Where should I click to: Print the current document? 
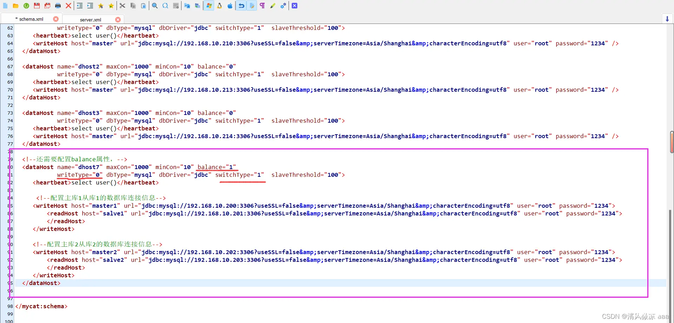tap(58, 6)
